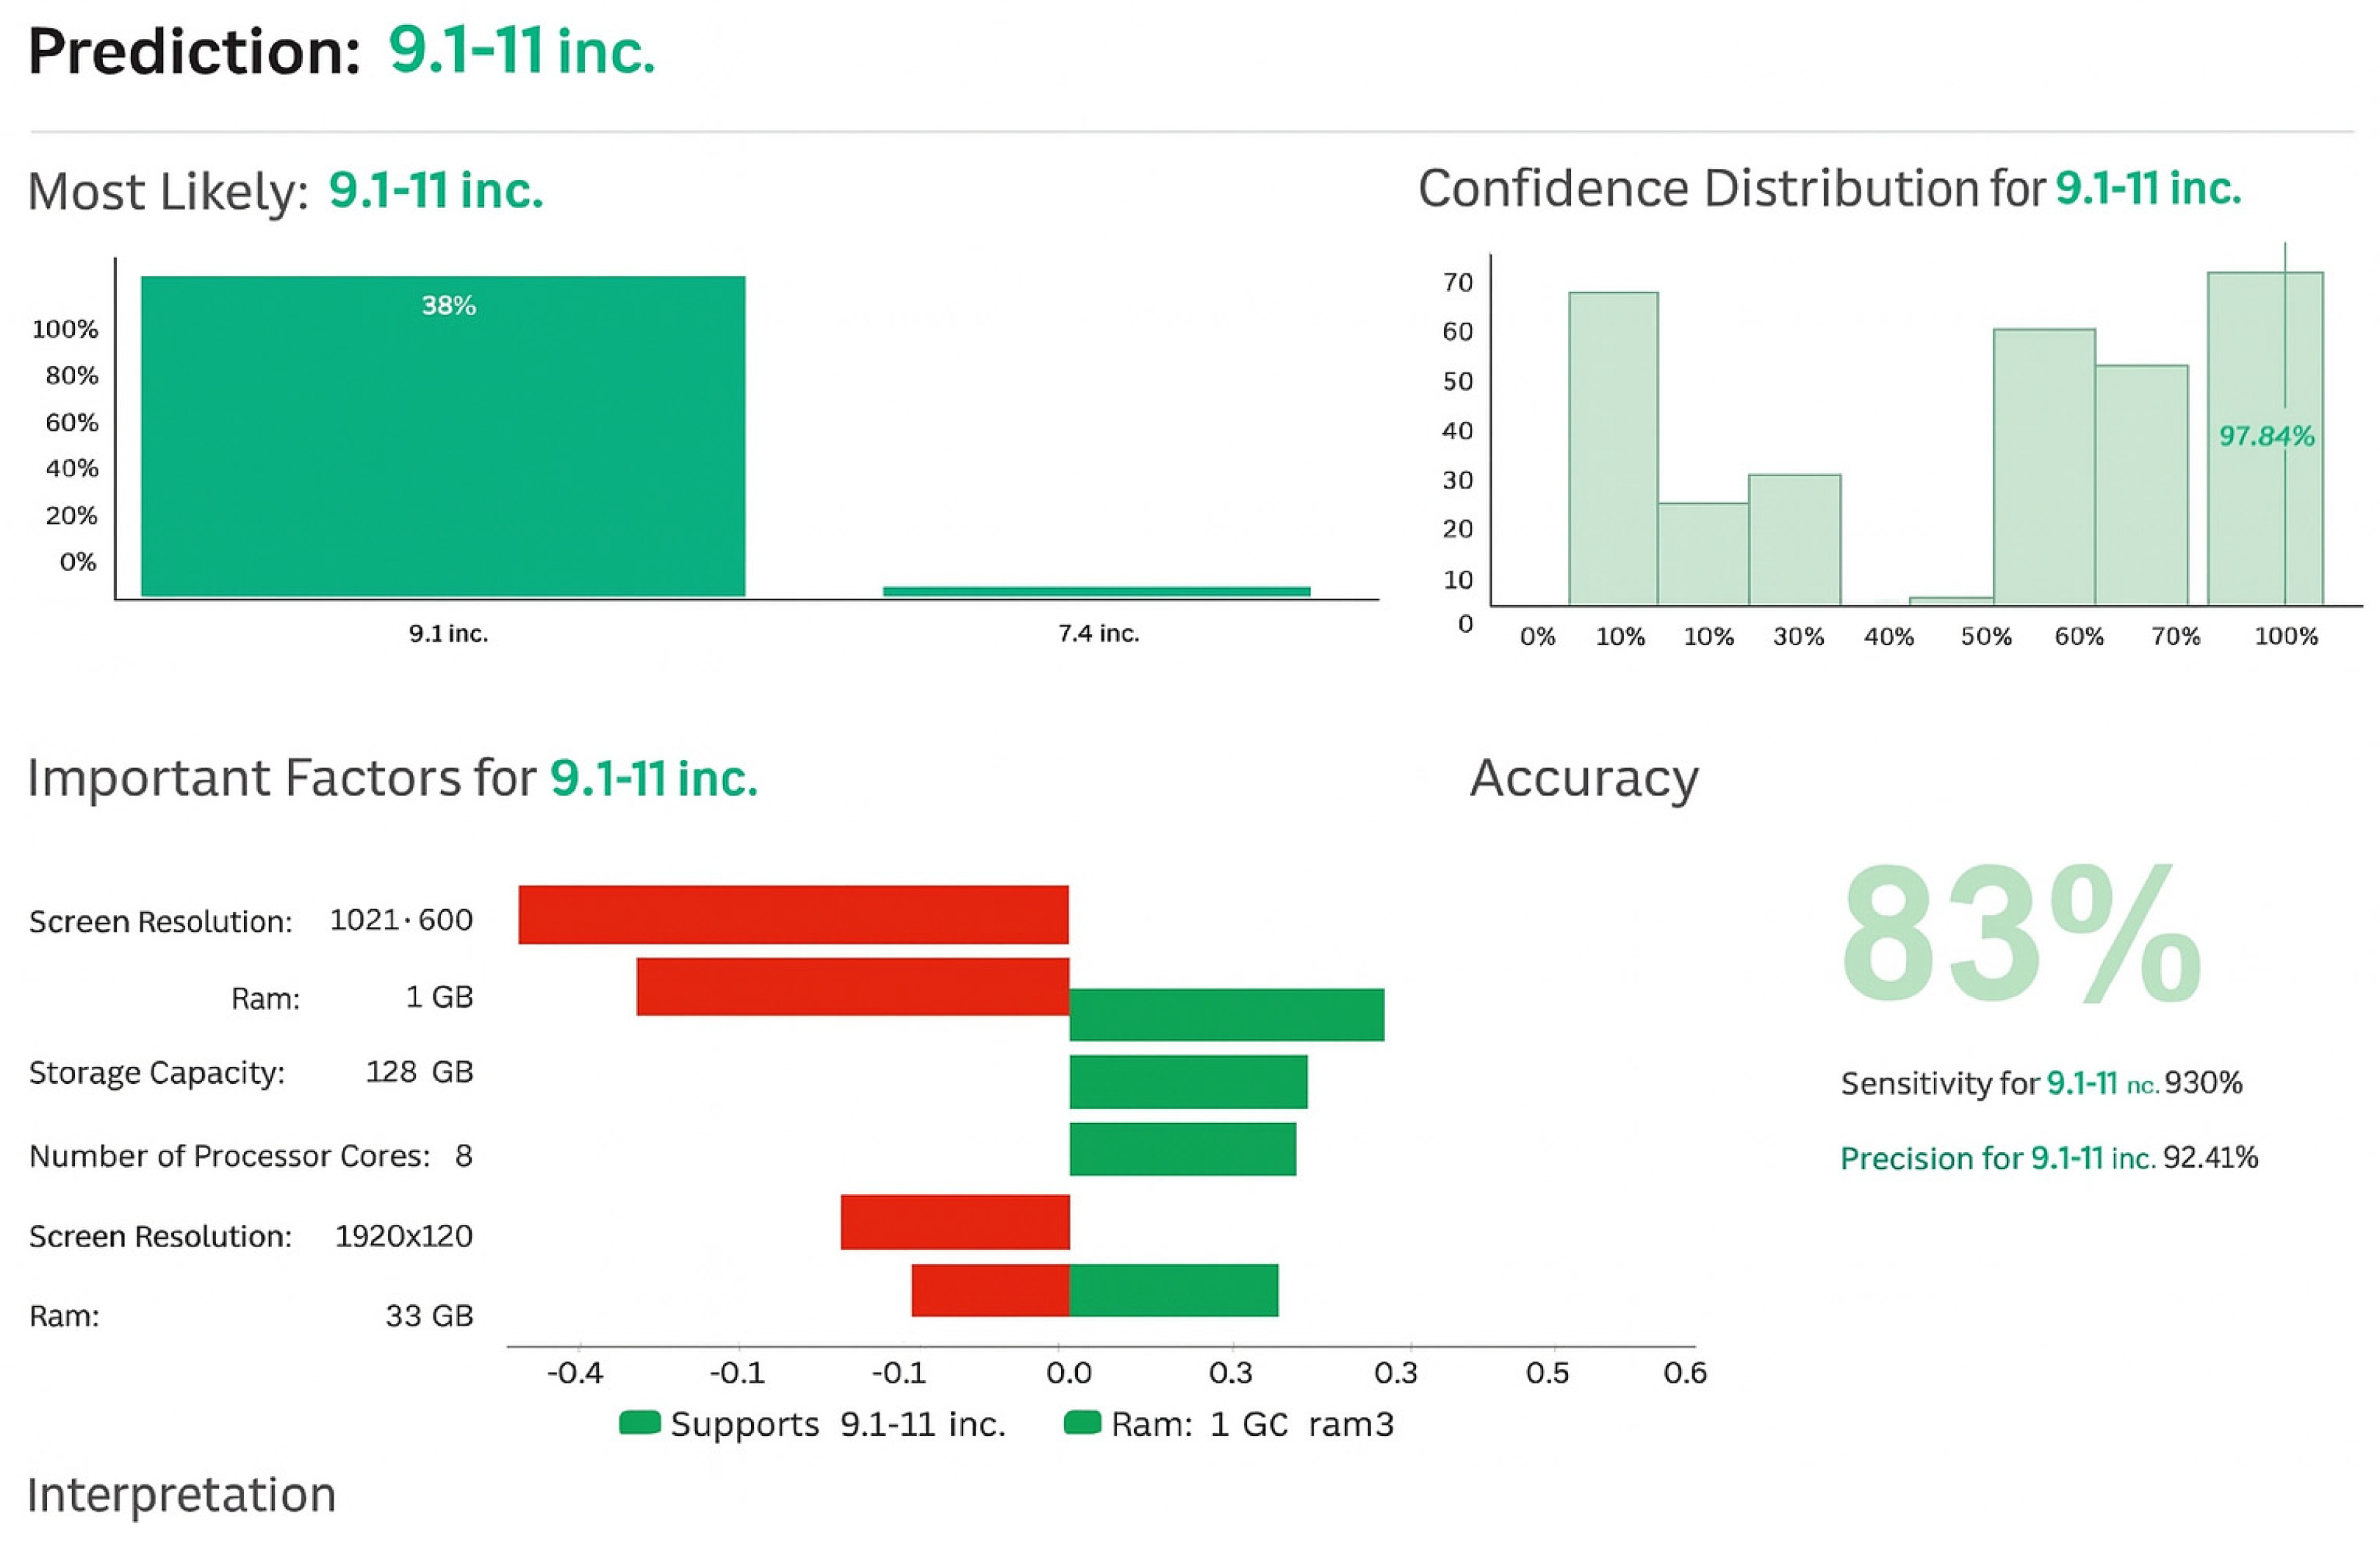Click the 'Ram: 1 GC ram3' legend swatch

pos(1082,1422)
